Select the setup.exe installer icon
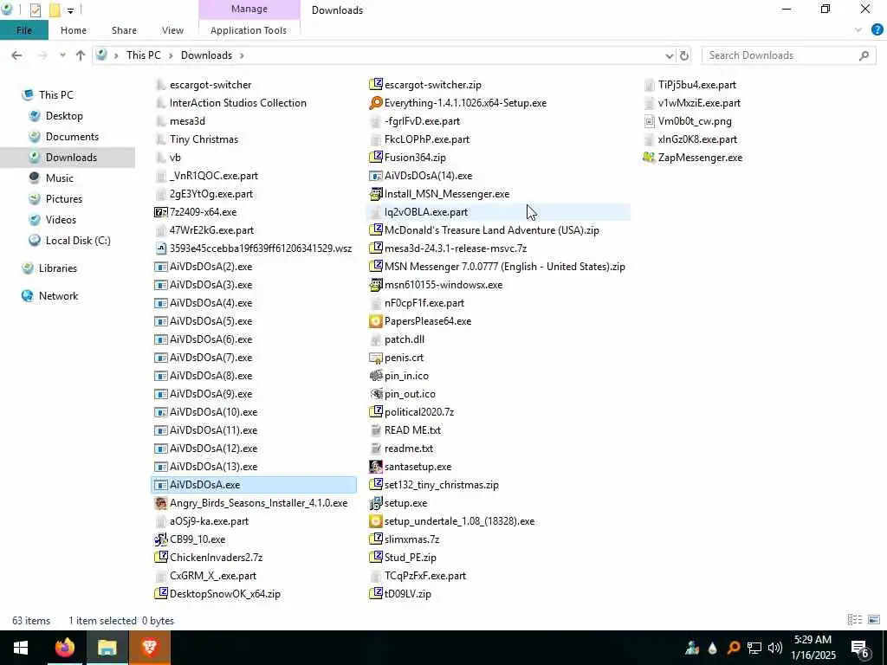The image size is (887, 665). [376, 503]
